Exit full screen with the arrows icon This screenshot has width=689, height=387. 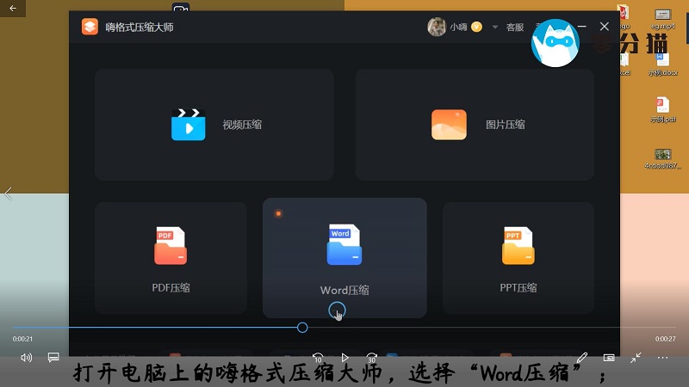(x=636, y=358)
